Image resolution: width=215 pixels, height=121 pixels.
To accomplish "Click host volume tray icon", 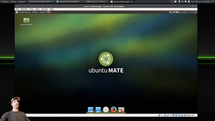I will point(182,1).
